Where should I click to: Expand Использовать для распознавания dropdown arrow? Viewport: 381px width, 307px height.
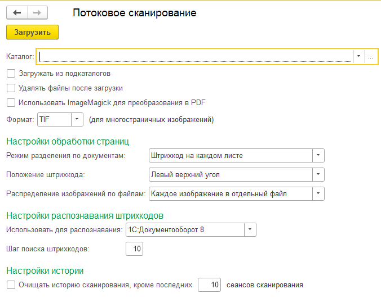[x=250, y=229]
